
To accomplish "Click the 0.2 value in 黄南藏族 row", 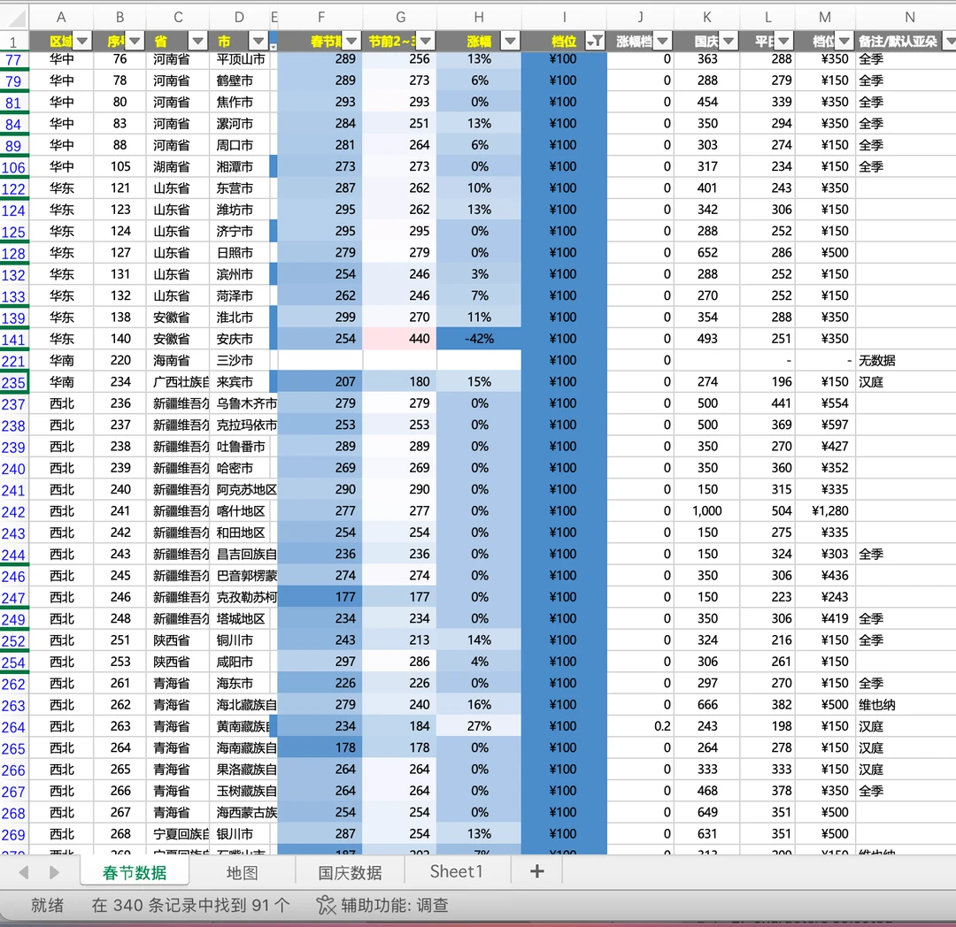I will tap(640, 726).
